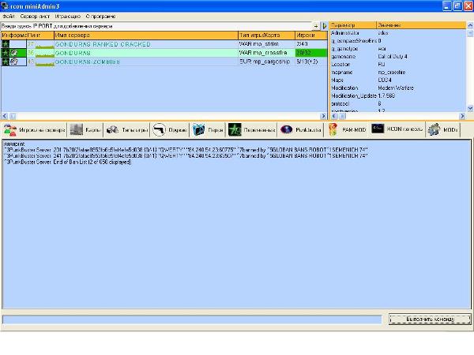This screenshot has height=355, width=474.
Task: Click the Выполнить команду button
Action: tap(430, 319)
